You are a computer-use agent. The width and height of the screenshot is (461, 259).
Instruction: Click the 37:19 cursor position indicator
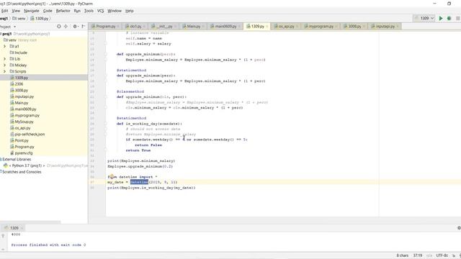(x=418, y=255)
